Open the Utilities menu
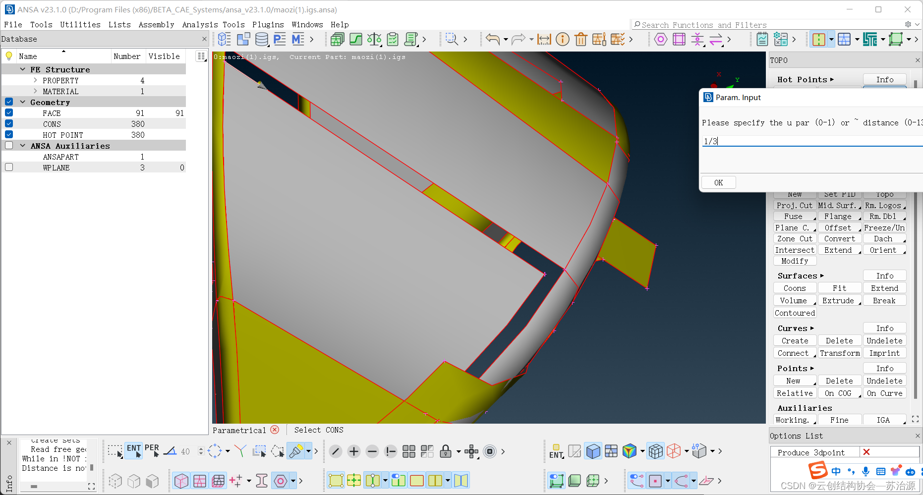The image size is (923, 495). point(80,24)
